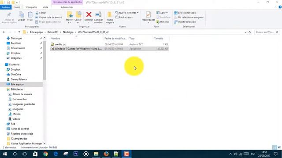
Task: Click the Abrir dropdown button
Action: [162, 13]
